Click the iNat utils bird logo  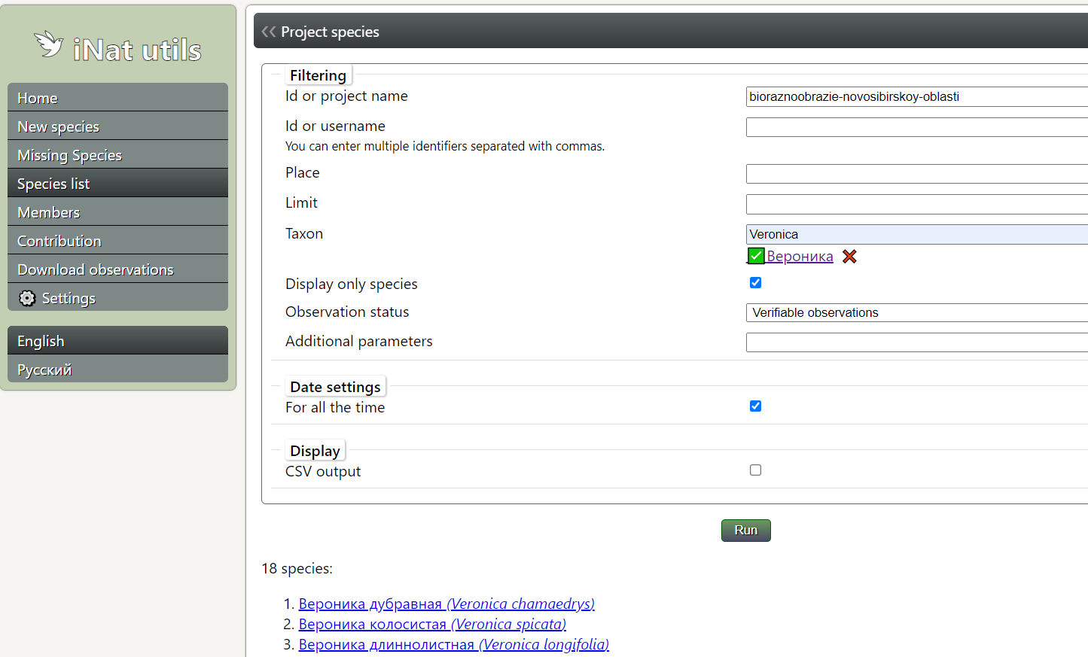pyautogui.click(x=49, y=44)
